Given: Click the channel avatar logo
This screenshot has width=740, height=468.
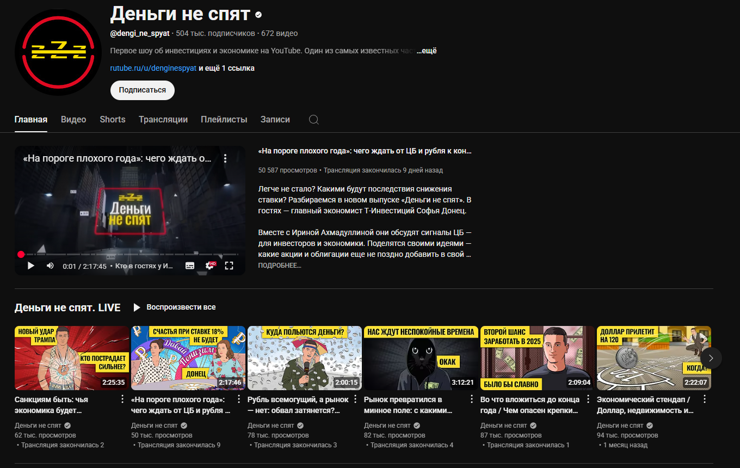Looking at the screenshot, I should [x=58, y=52].
